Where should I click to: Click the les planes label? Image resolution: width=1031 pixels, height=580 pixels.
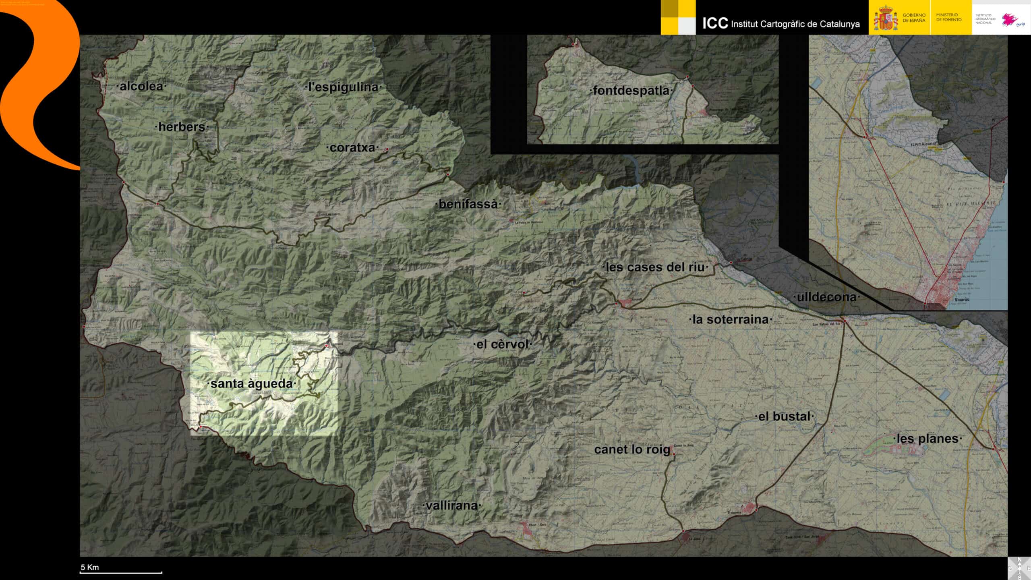coord(927,439)
